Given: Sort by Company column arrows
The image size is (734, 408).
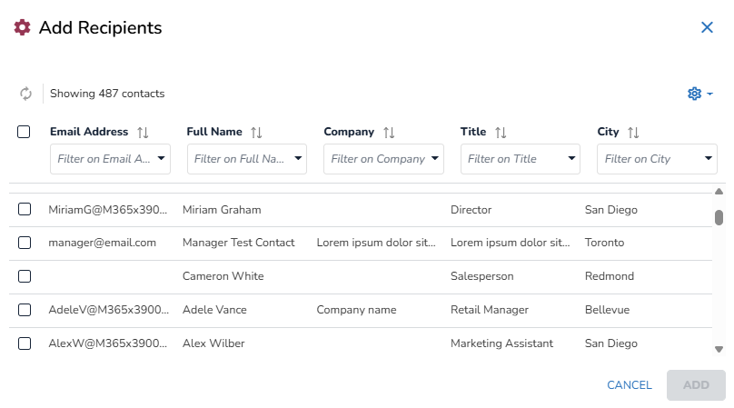Looking at the screenshot, I should [x=389, y=133].
